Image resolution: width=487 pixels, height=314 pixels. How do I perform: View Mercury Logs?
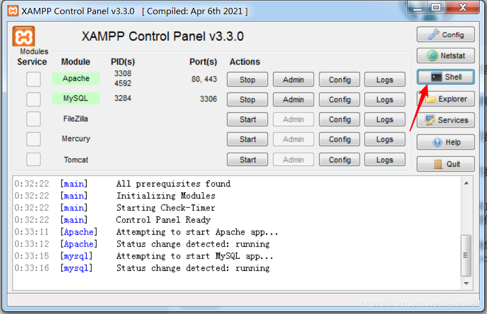pos(385,139)
